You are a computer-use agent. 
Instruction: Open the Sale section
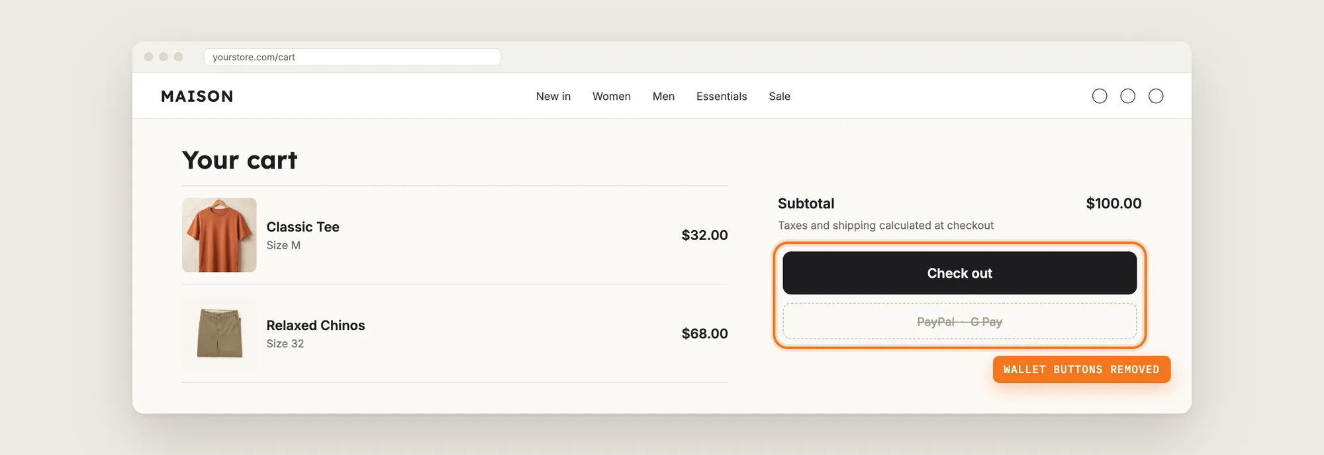[x=779, y=97]
